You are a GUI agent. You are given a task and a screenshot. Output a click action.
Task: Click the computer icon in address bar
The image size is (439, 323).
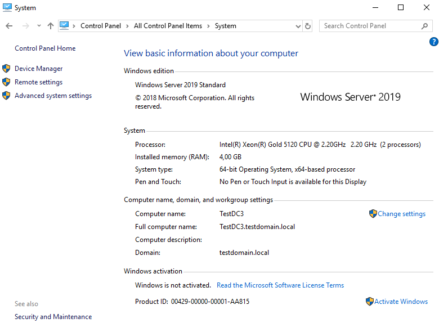point(64,26)
